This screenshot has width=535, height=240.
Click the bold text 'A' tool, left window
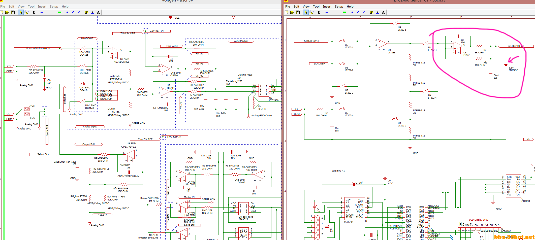98,12
